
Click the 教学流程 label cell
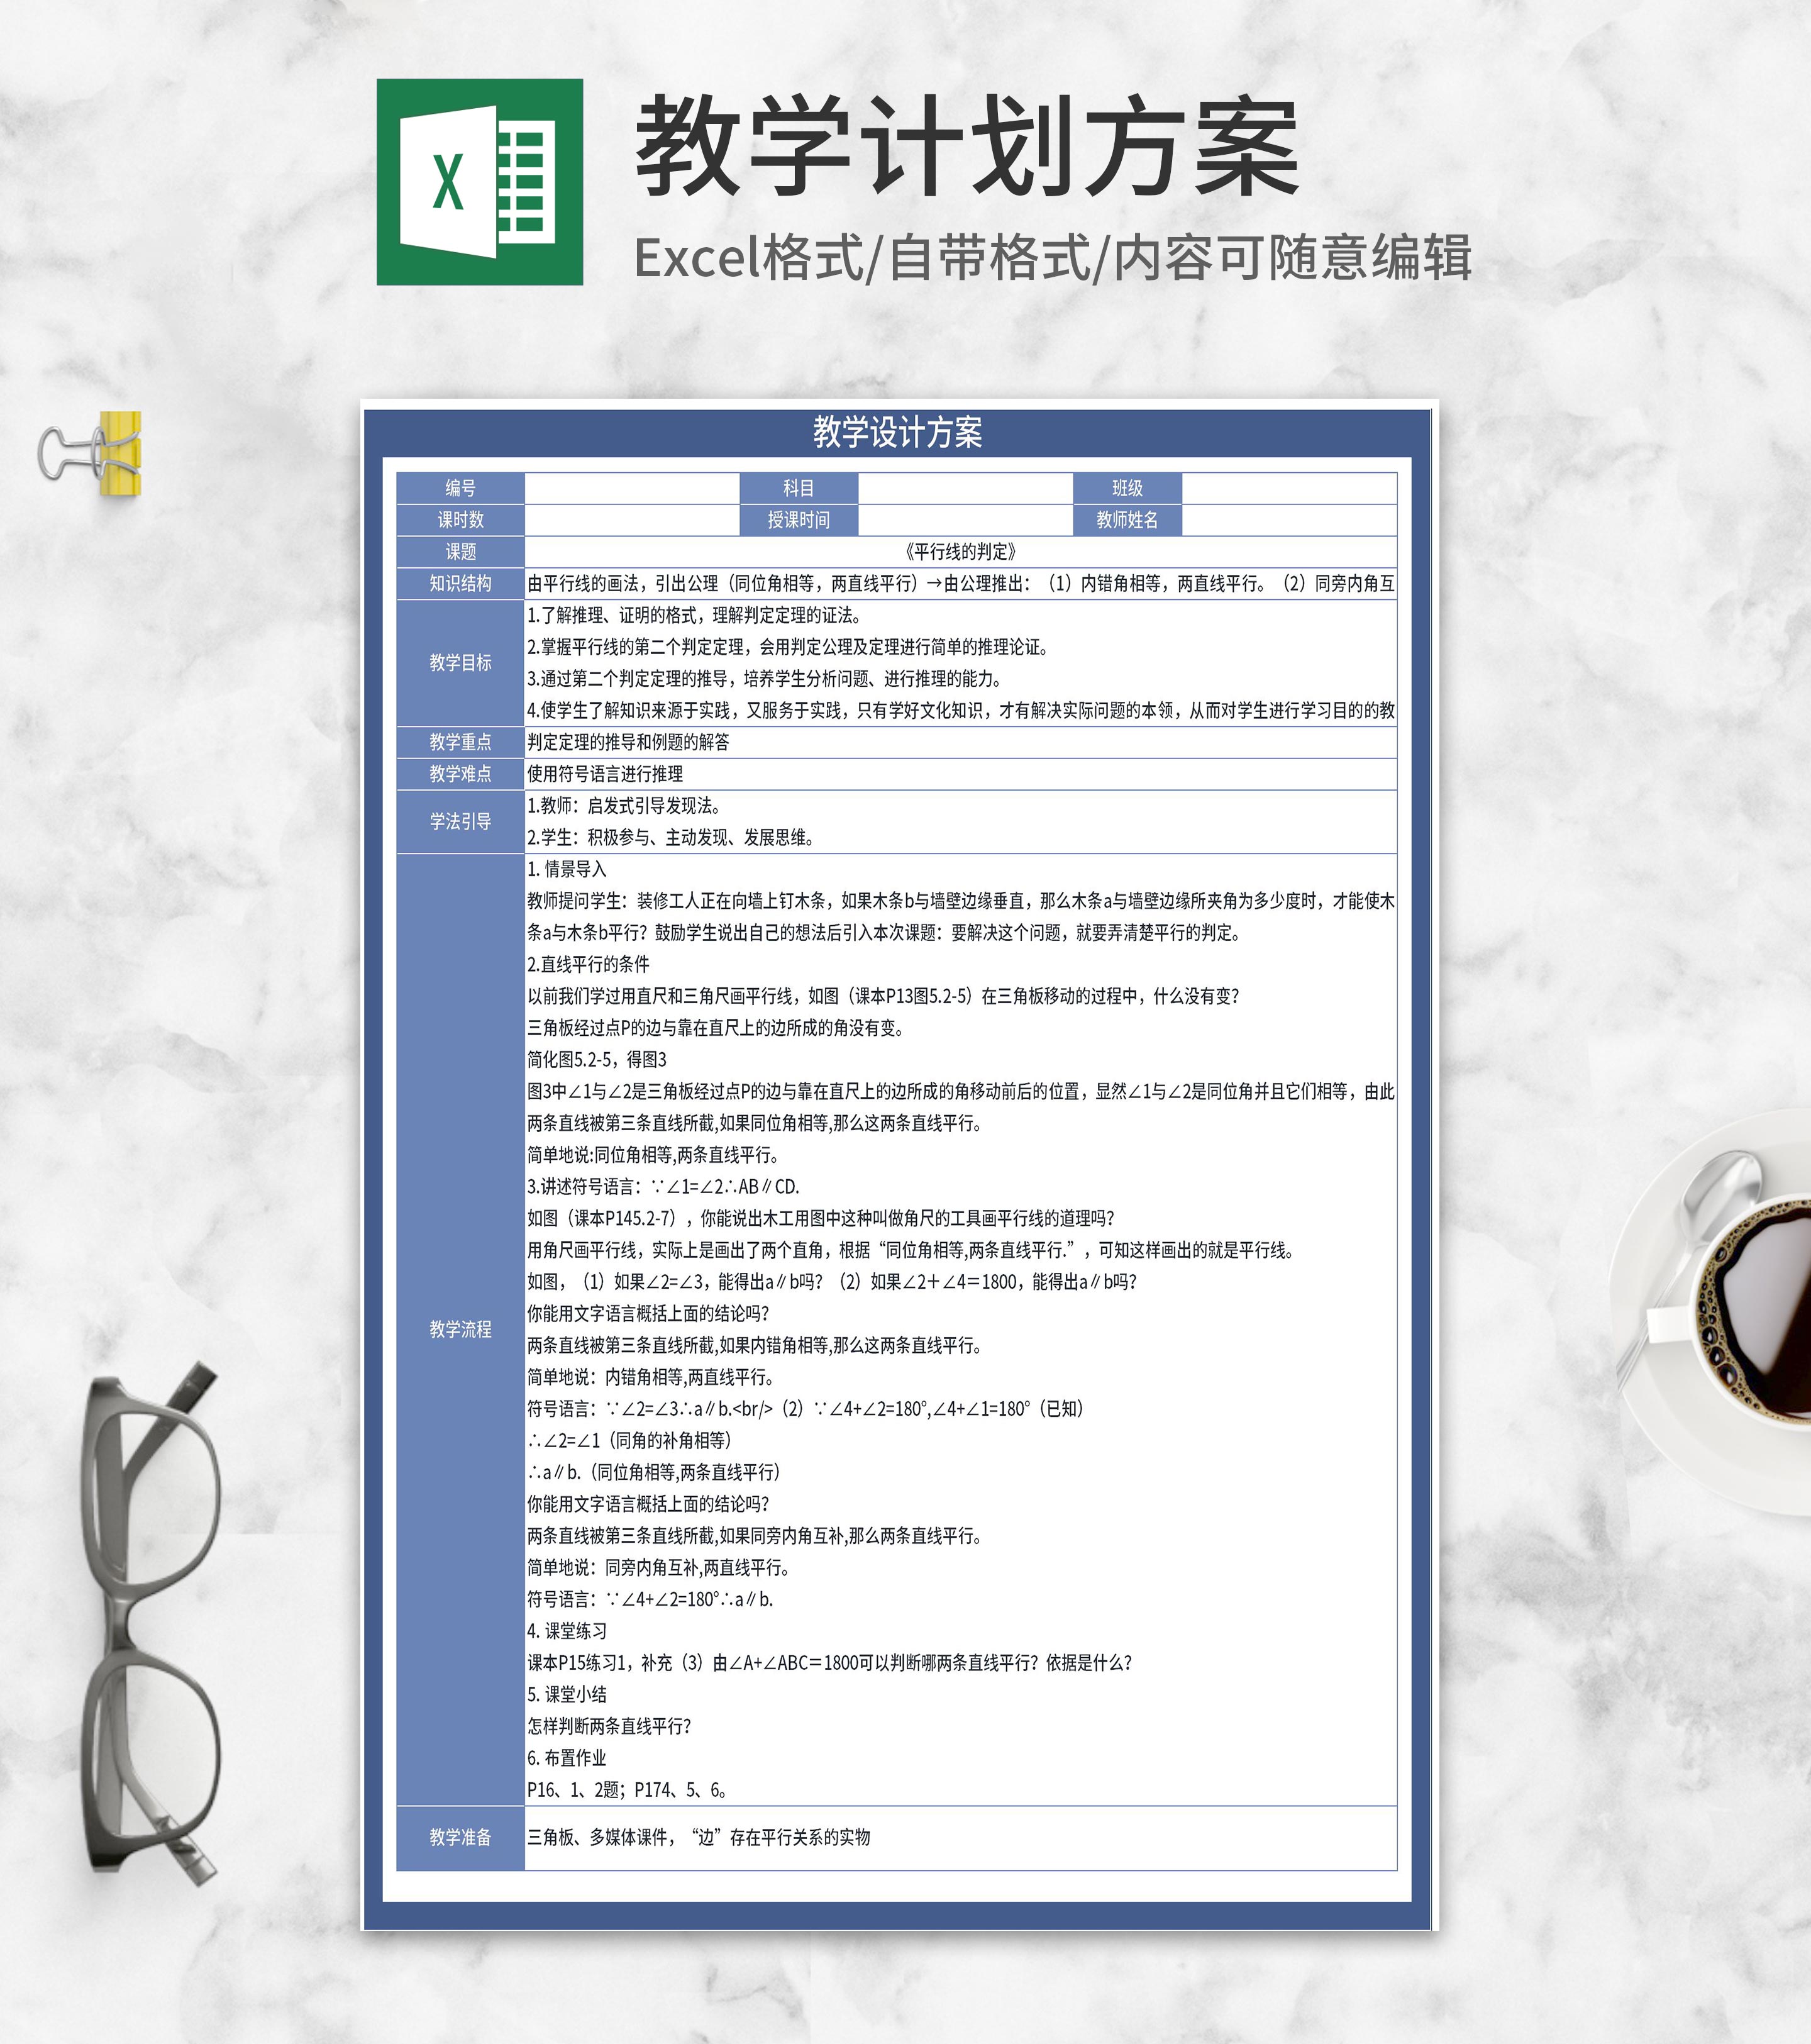click(x=460, y=1329)
